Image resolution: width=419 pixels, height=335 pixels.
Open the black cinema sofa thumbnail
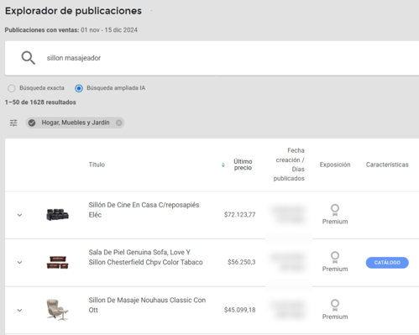coord(57,215)
